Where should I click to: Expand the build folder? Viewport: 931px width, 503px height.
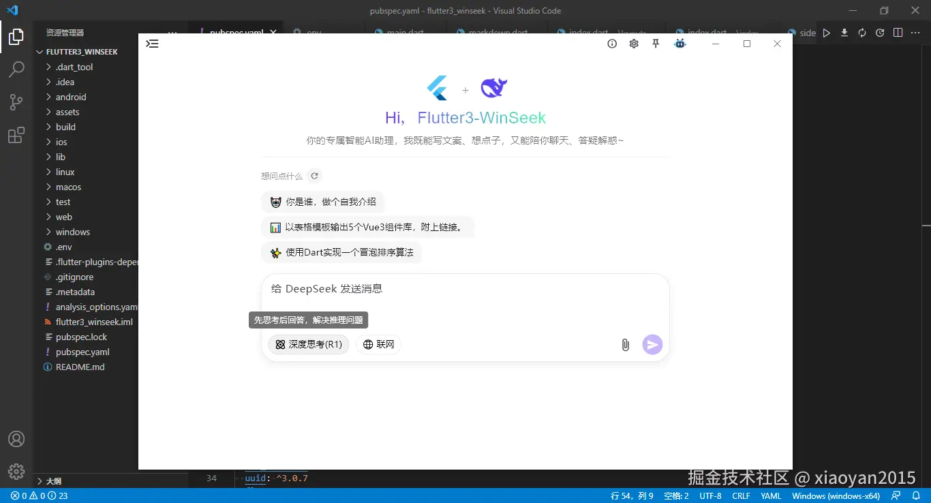point(65,127)
